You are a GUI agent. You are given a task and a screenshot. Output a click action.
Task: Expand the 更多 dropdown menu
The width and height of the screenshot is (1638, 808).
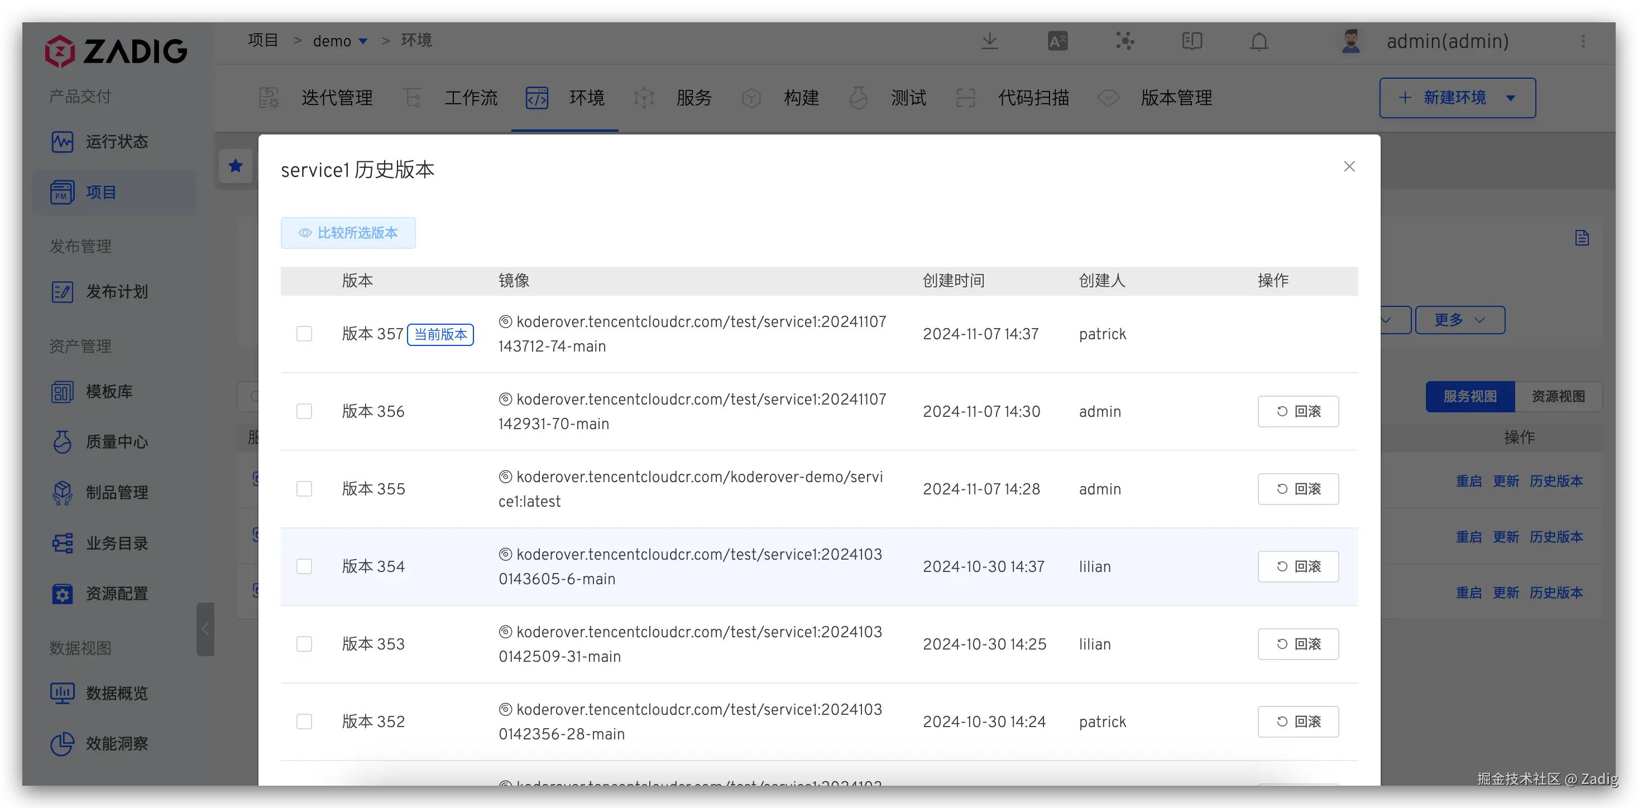tap(1459, 320)
